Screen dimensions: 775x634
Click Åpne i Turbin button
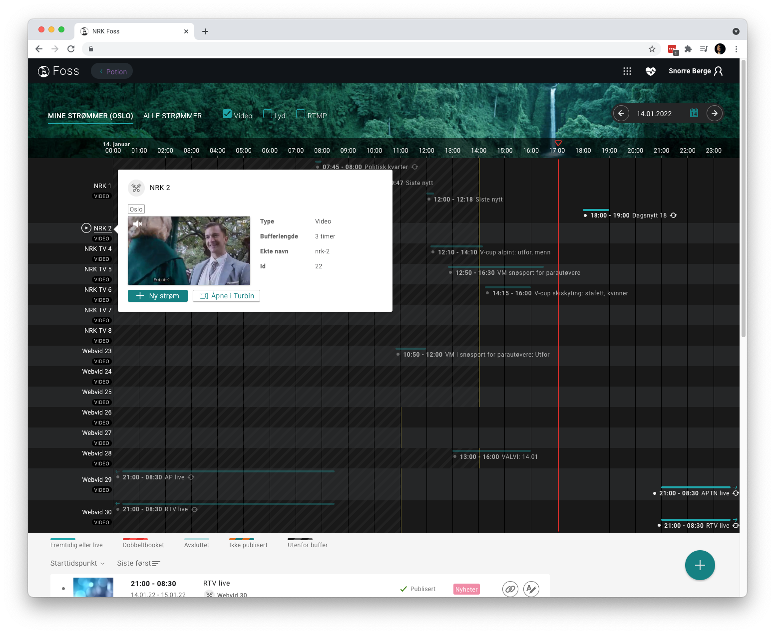226,296
